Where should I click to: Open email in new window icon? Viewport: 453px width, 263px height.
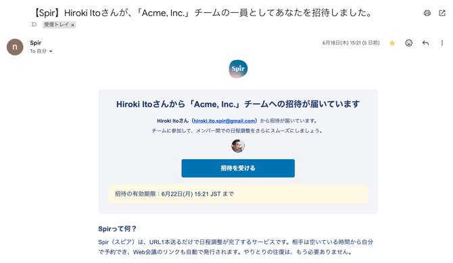[442, 13]
